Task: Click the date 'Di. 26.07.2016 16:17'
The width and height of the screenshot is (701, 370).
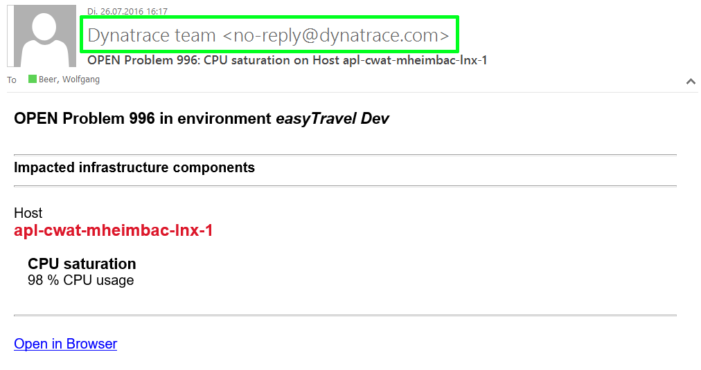Action: (127, 12)
